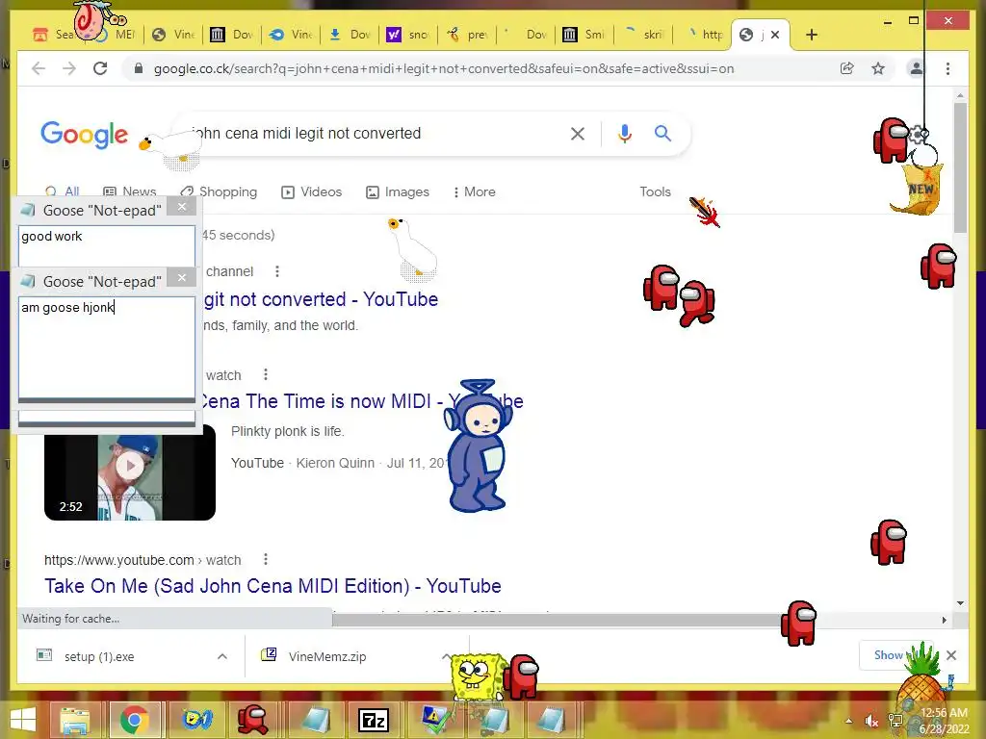Click the Chrome taskbar icon

(135, 720)
